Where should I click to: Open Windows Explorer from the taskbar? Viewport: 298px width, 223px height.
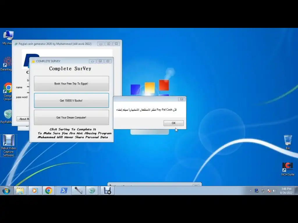(20, 190)
